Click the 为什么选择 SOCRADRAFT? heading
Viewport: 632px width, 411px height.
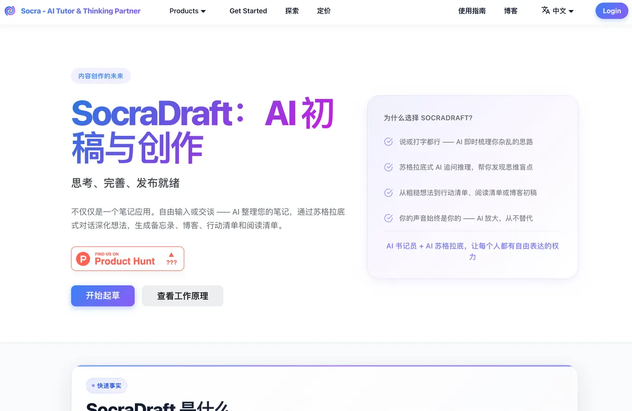(x=428, y=118)
